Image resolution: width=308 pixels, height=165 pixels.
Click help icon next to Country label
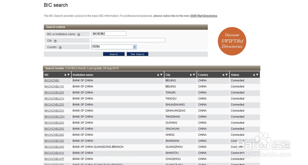click(x=60, y=47)
